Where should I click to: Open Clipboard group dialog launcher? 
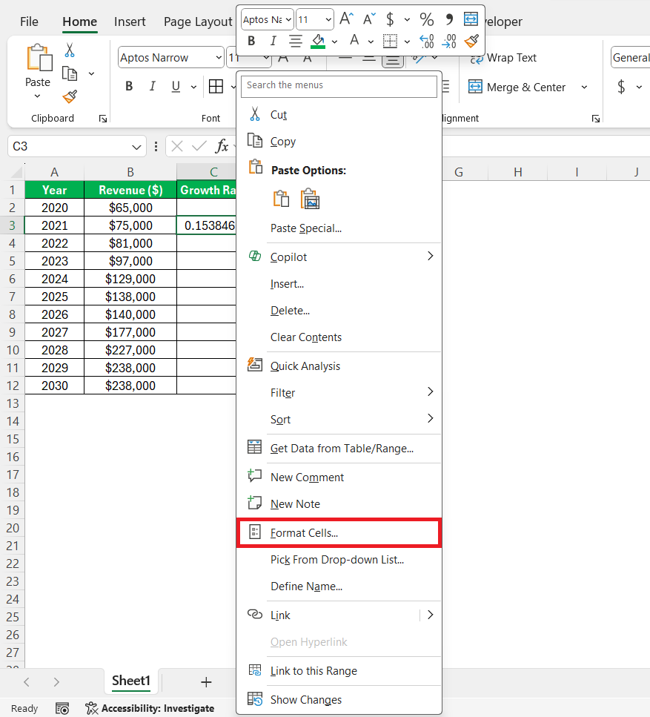(x=103, y=119)
